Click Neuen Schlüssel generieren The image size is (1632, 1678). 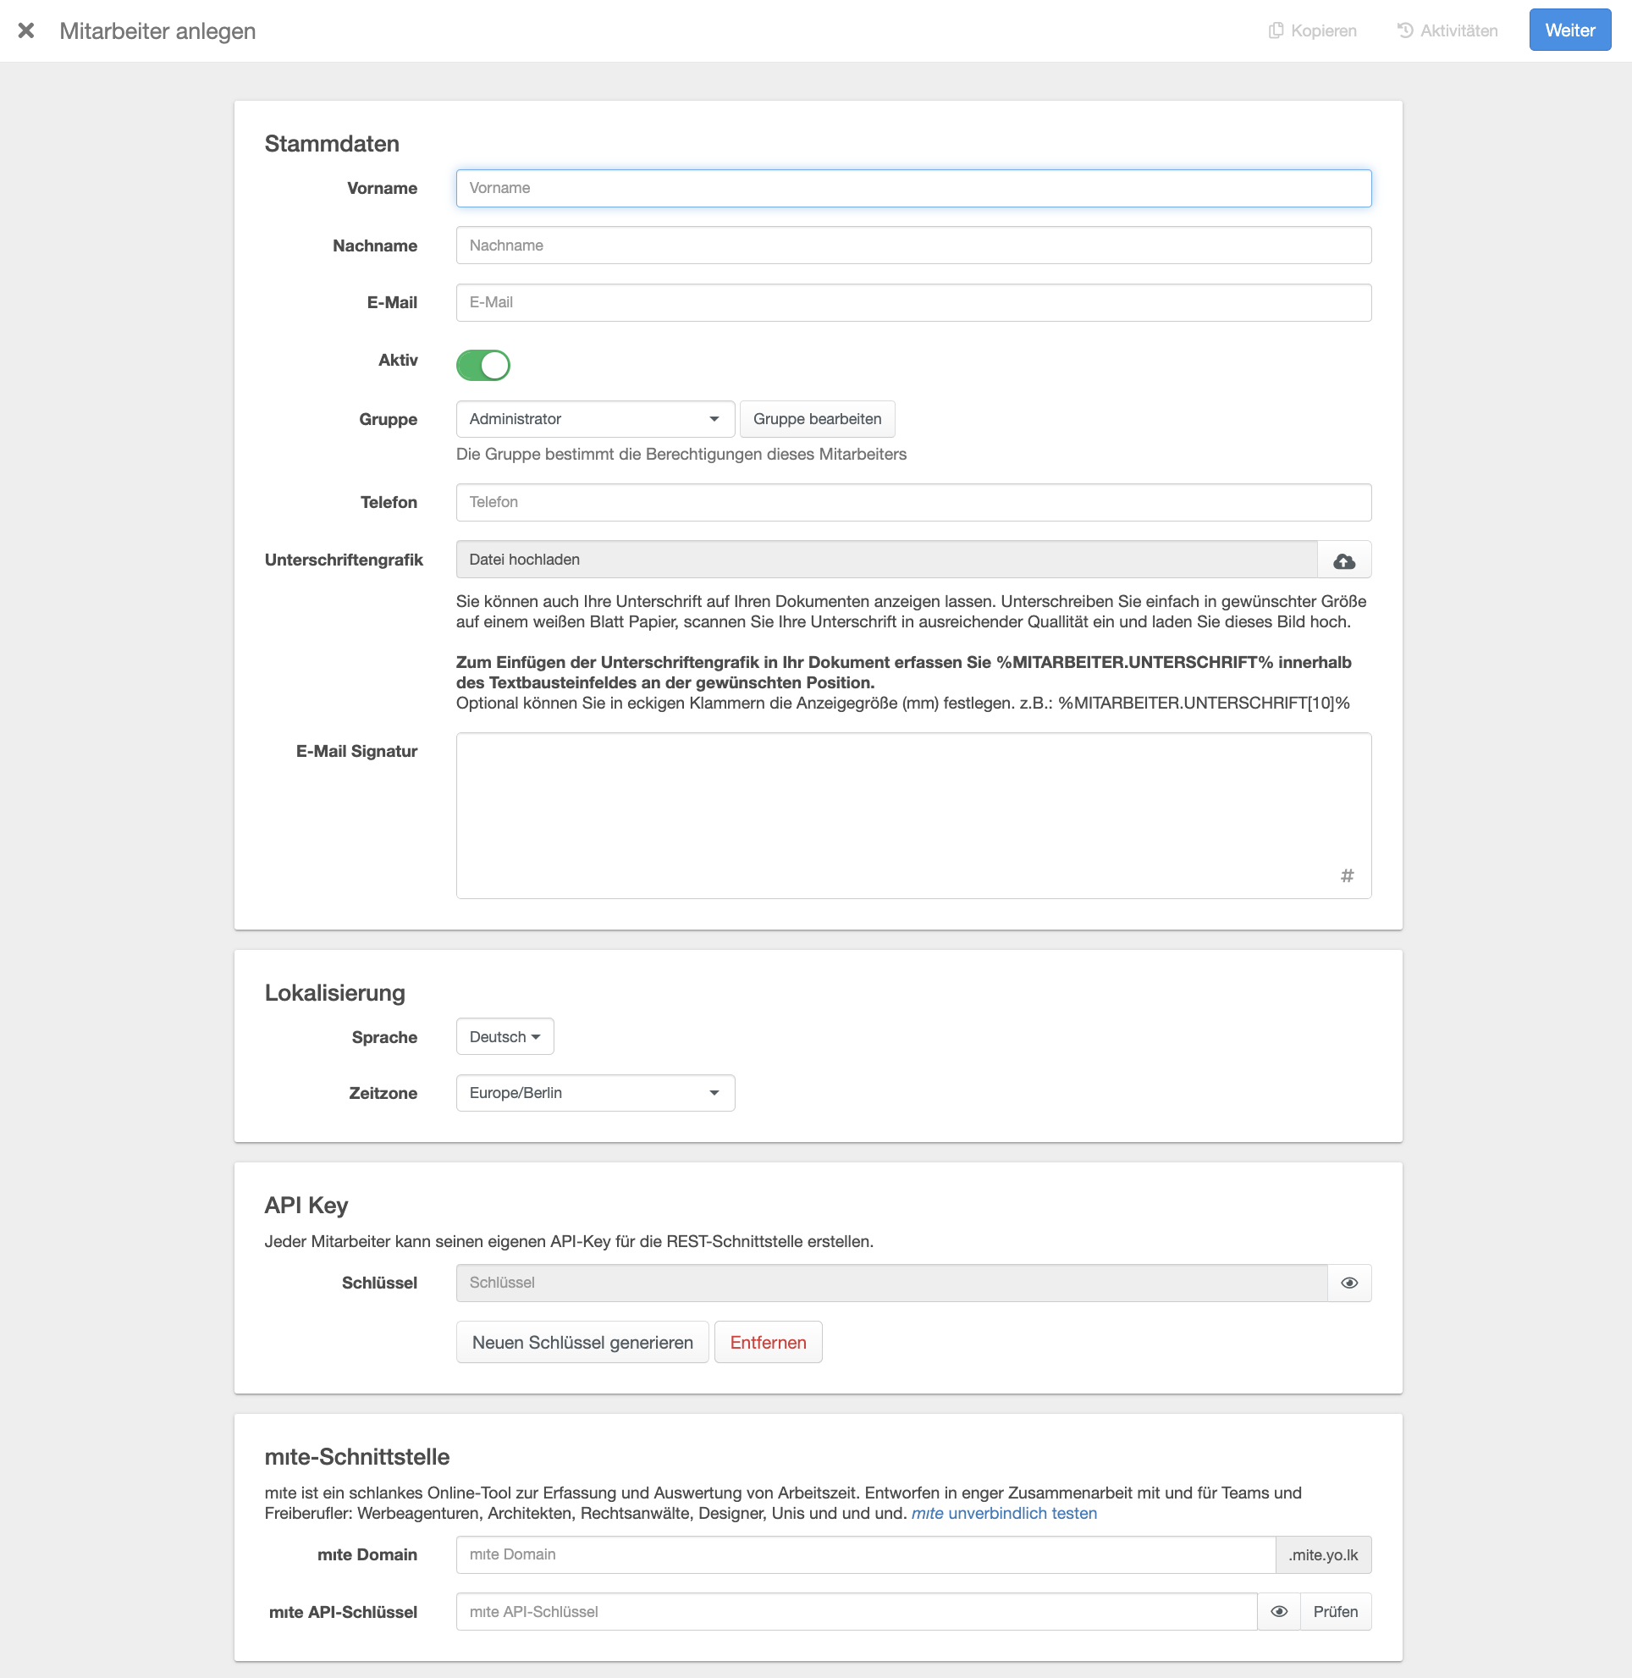(582, 1343)
